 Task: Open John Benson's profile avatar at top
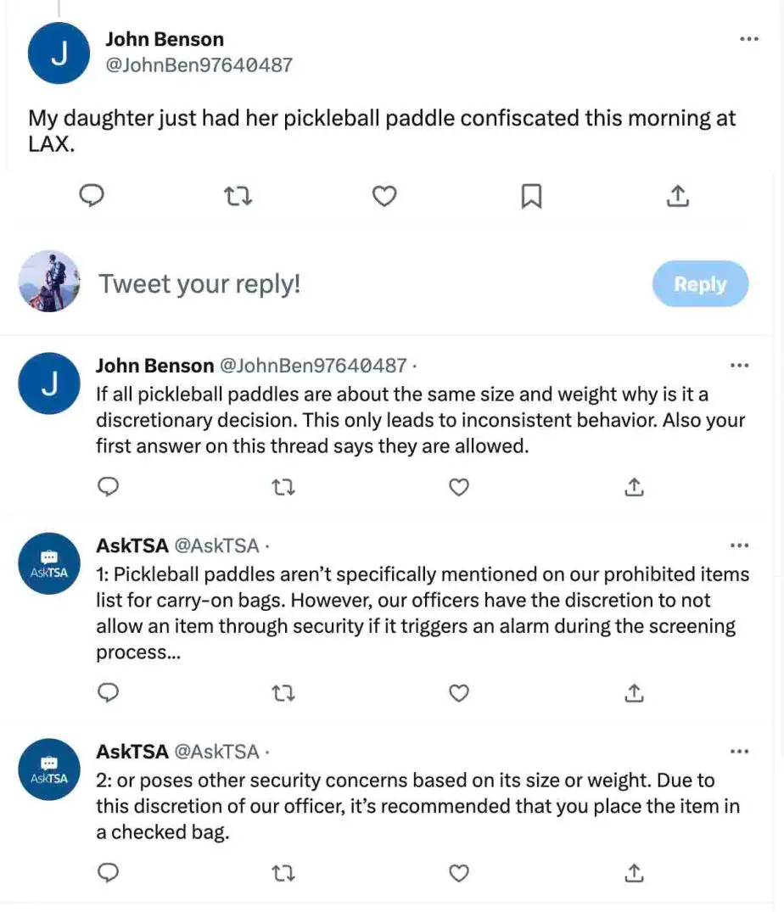(x=59, y=53)
